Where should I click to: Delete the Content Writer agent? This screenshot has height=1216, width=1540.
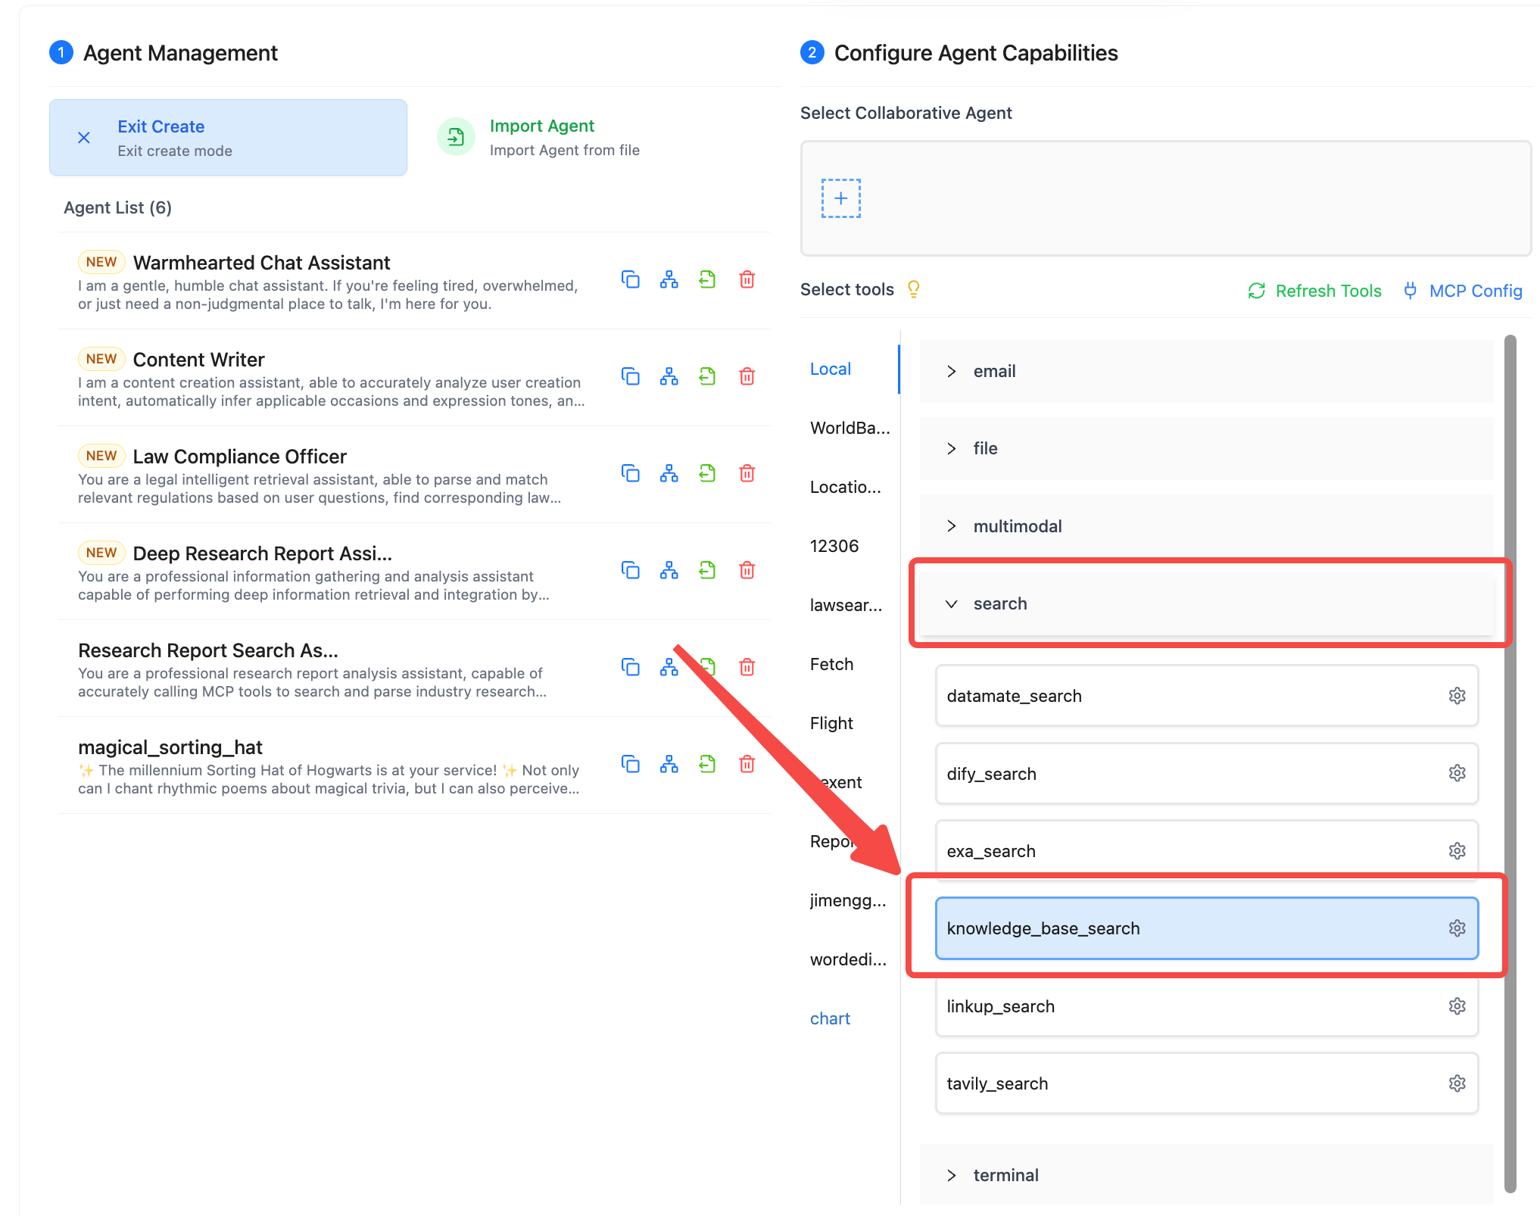coord(747,376)
